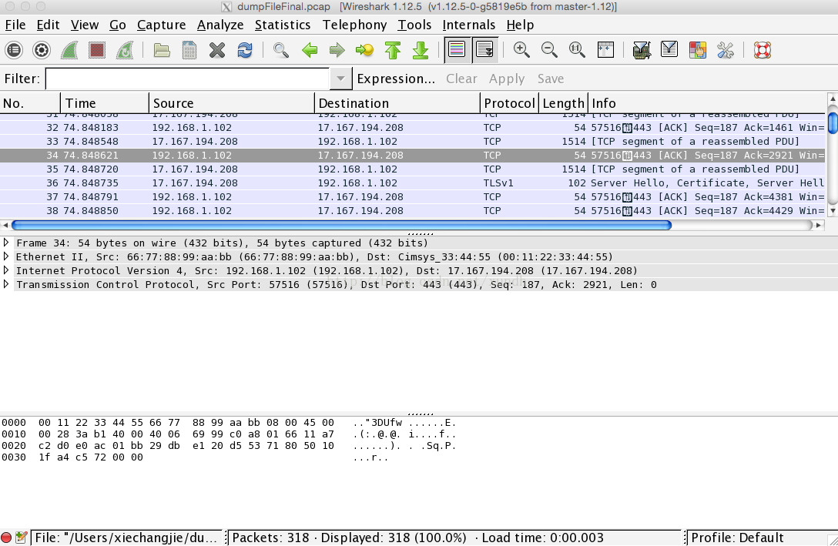This screenshot has height=546, width=838.
Task: Expand Transmission Control Protocol row
Action: [6, 284]
